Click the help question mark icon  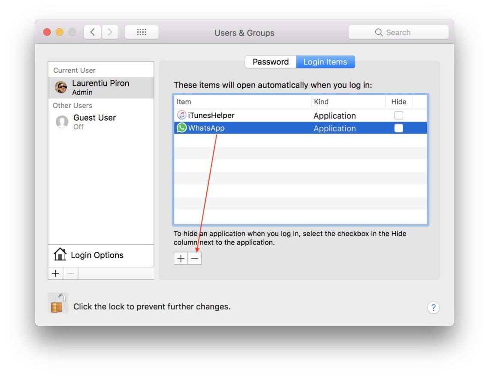click(x=433, y=308)
